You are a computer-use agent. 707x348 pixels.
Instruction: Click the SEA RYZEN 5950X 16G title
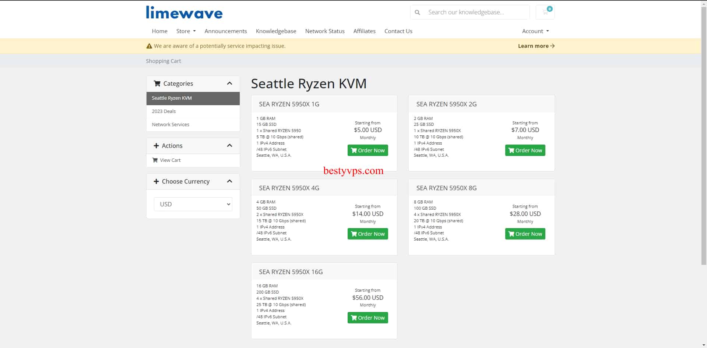(291, 272)
